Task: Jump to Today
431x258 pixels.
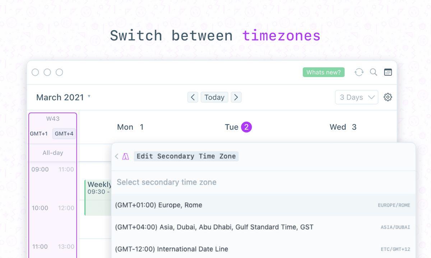Action: 214,97
